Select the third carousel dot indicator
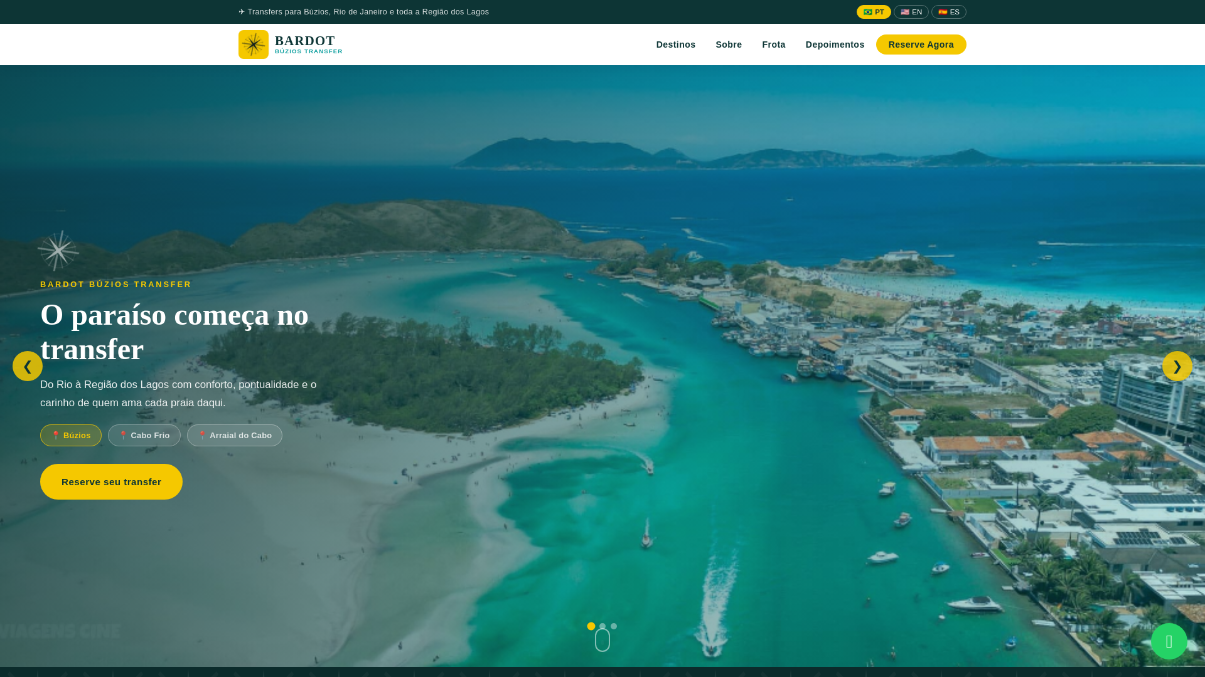 pyautogui.click(x=614, y=626)
